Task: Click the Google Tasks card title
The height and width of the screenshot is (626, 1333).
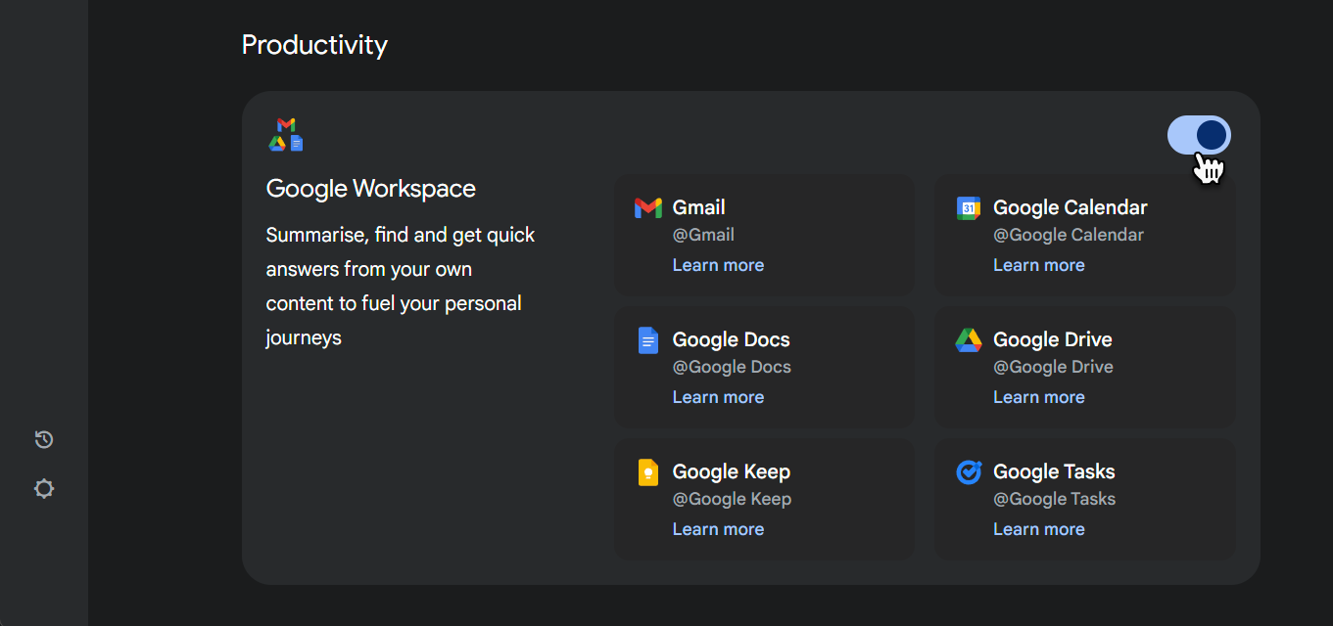Action: (1054, 471)
